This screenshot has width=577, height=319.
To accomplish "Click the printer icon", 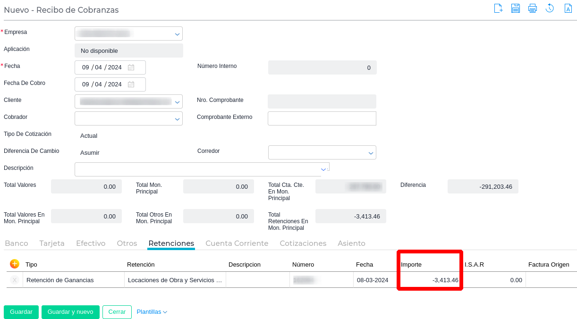I will pos(533,8).
